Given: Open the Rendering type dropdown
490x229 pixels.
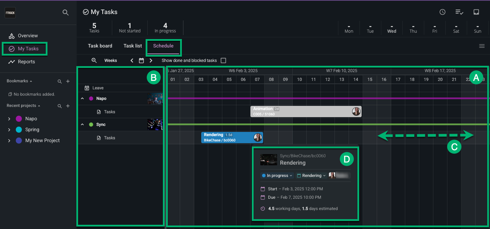Looking at the screenshot, I should coord(311,175).
